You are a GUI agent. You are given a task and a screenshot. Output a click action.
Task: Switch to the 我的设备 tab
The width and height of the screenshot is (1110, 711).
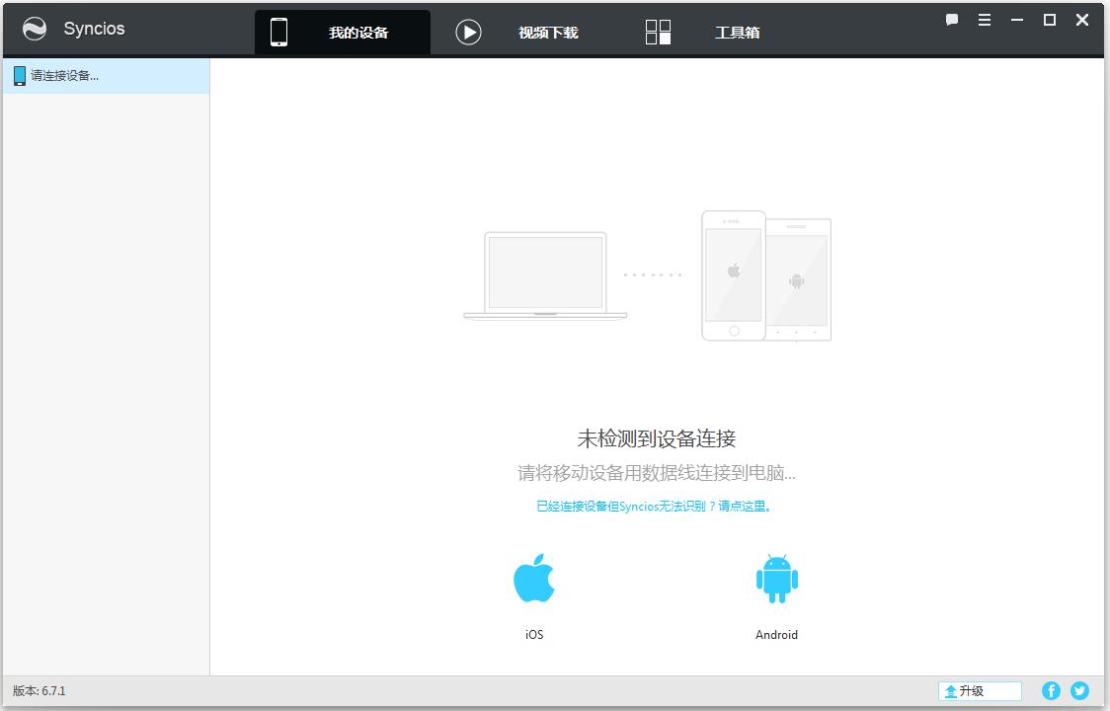point(343,32)
